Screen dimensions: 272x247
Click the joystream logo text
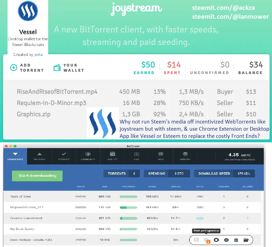pos(136,9)
